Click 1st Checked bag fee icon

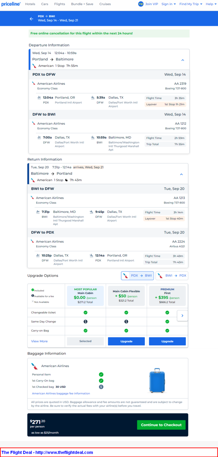101,387
